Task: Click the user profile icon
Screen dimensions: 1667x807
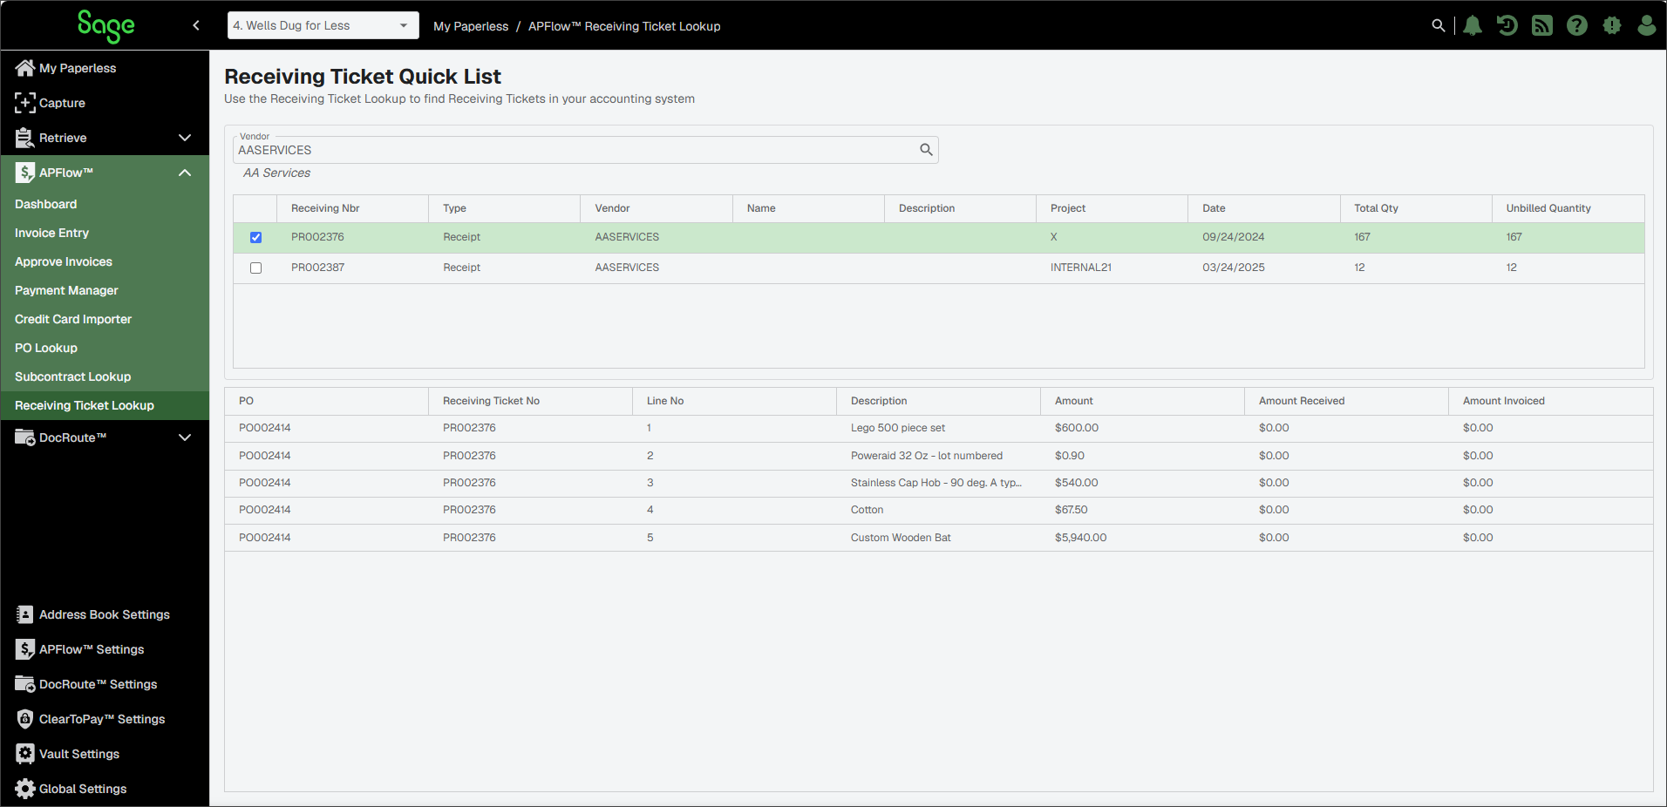Action: tap(1647, 26)
